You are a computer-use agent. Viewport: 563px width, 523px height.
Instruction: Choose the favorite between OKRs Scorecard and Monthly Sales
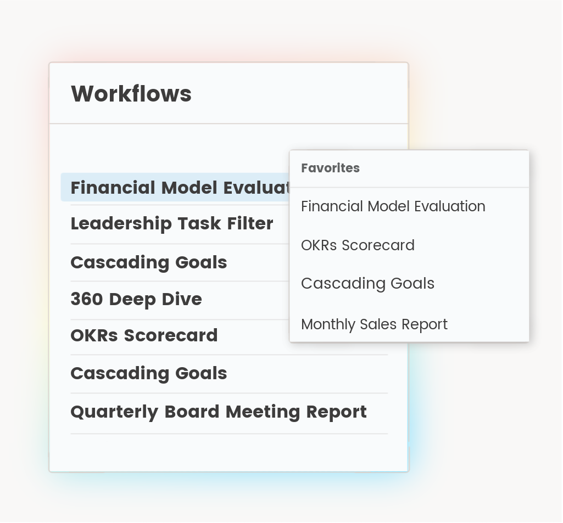tap(367, 283)
